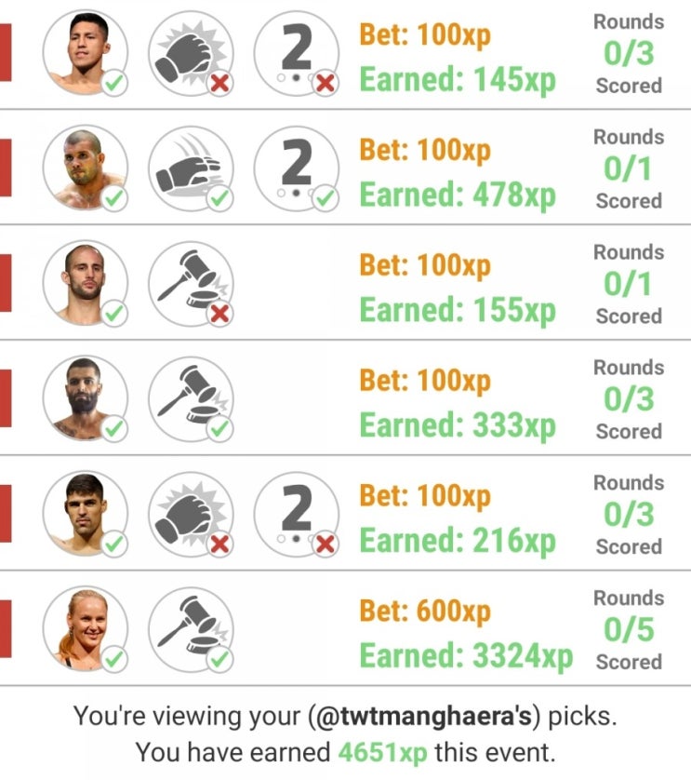Open the bearded tattooed fighter's portrait in the 333xp row
Image resolution: width=691 pixels, height=780 pixels.
(x=85, y=399)
